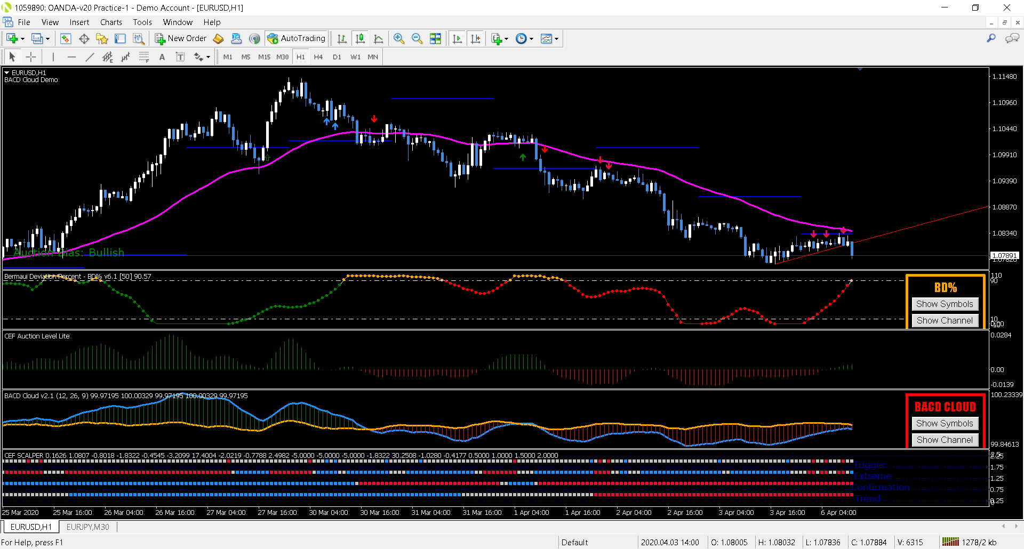The width and height of the screenshot is (1024, 549).
Task: Click Show Symbols in BD% panel
Action: (x=945, y=304)
